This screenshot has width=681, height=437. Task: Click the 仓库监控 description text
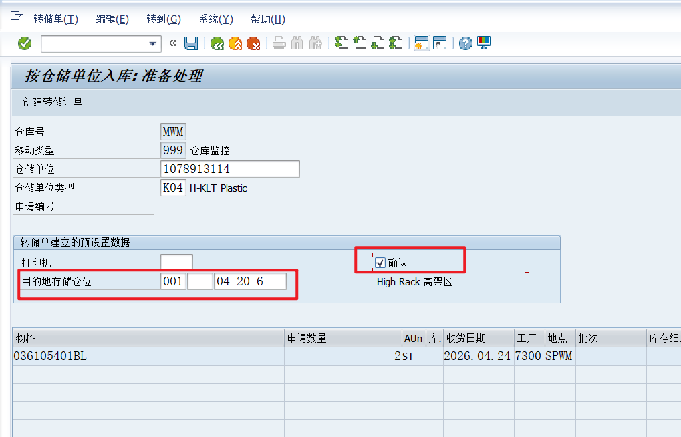click(x=210, y=151)
